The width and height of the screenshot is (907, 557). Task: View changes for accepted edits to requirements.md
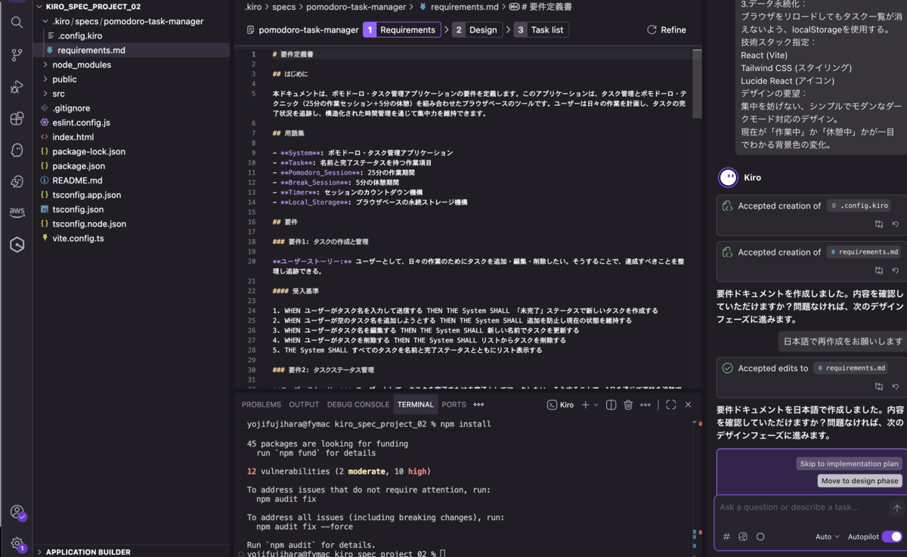[879, 386]
